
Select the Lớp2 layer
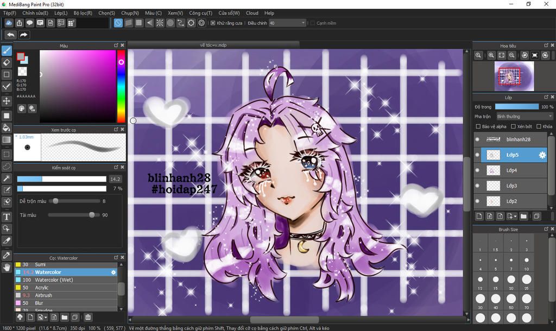point(510,201)
